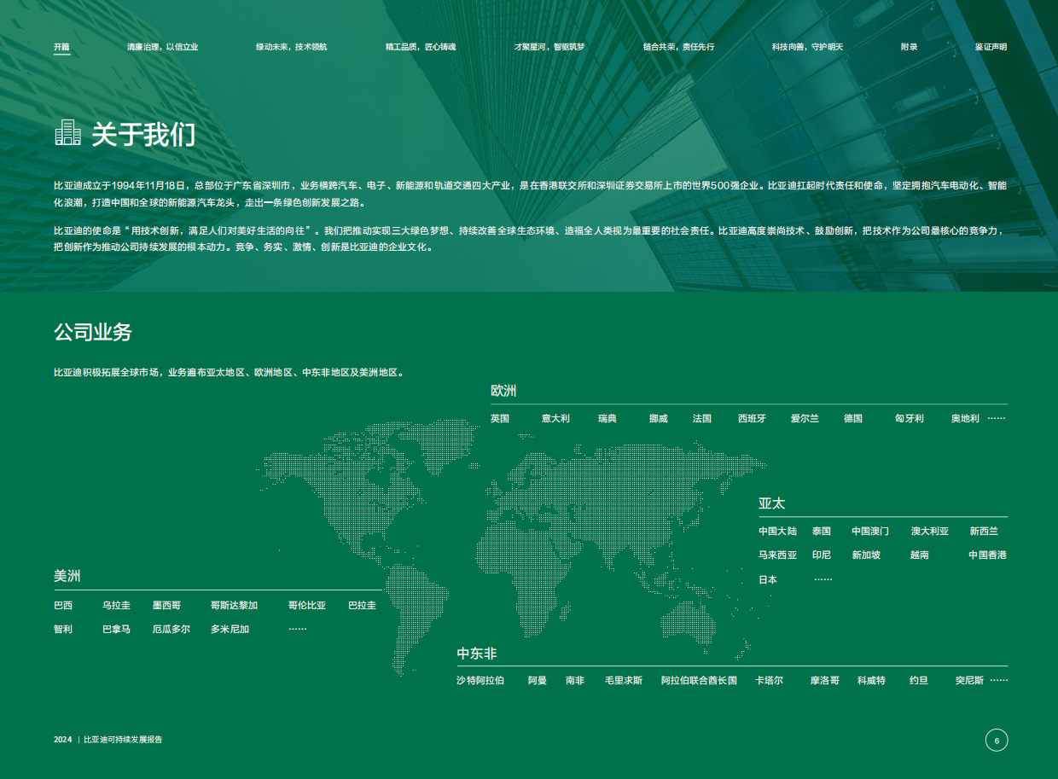This screenshot has height=779, width=1058.
Task: Click the building icon beside 关于我们
Action: [x=67, y=133]
